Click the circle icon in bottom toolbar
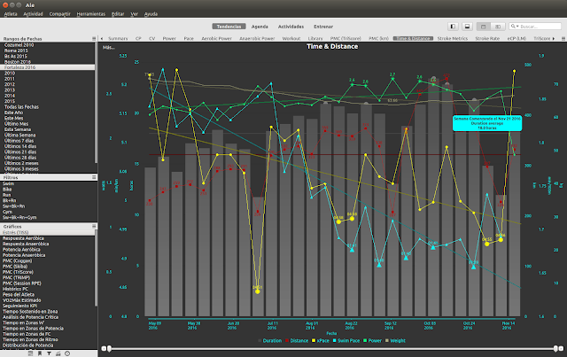Screen dimensions: 567x357 [67, 353]
